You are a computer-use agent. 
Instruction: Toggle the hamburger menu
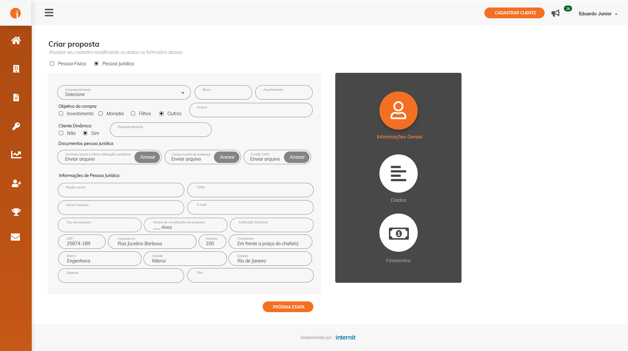point(49,13)
